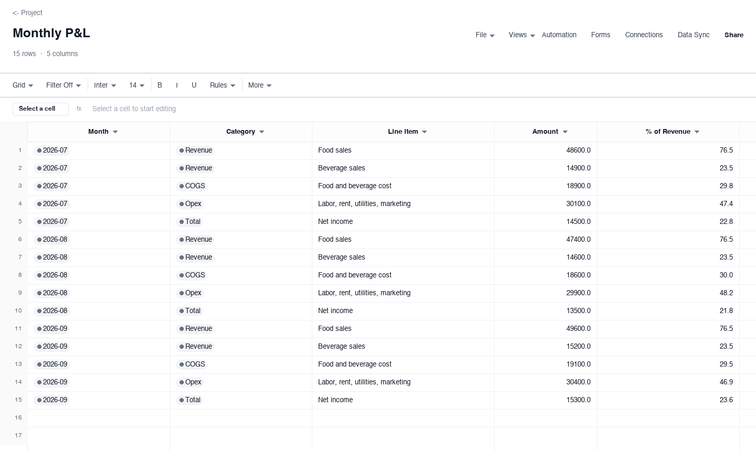
Task: Open the Rules dropdown
Action: pyautogui.click(x=223, y=85)
